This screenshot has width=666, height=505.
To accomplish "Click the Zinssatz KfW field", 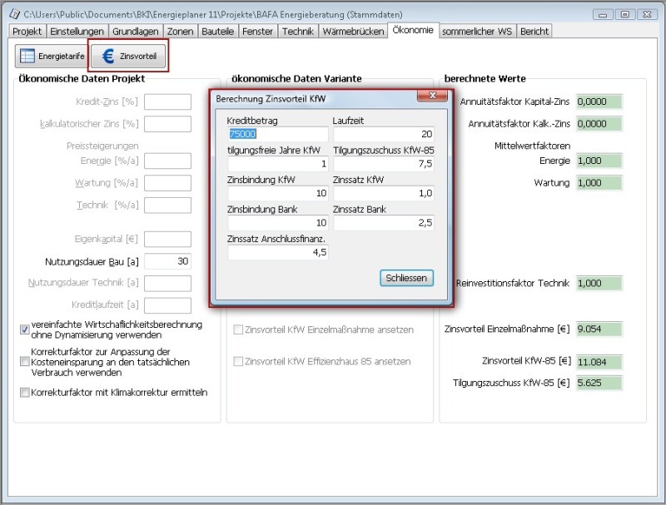I will pos(384,194).
